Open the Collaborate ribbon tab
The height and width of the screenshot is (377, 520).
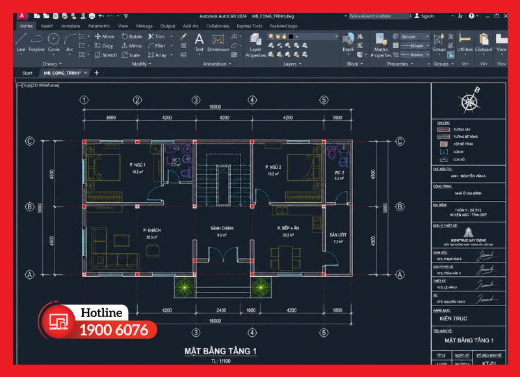tap(218, 26)
